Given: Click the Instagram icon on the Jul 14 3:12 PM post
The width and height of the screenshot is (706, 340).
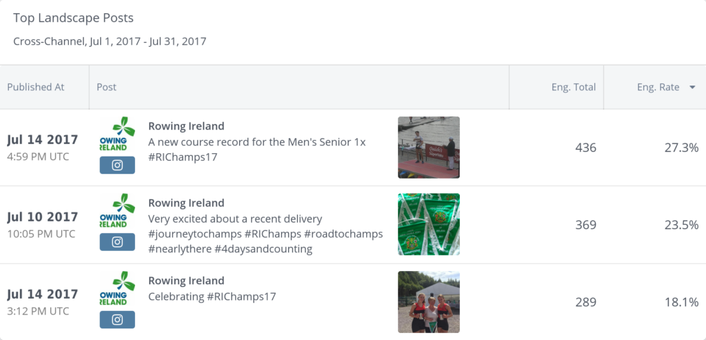Looking at the screenshot, I should click(117, 320).
